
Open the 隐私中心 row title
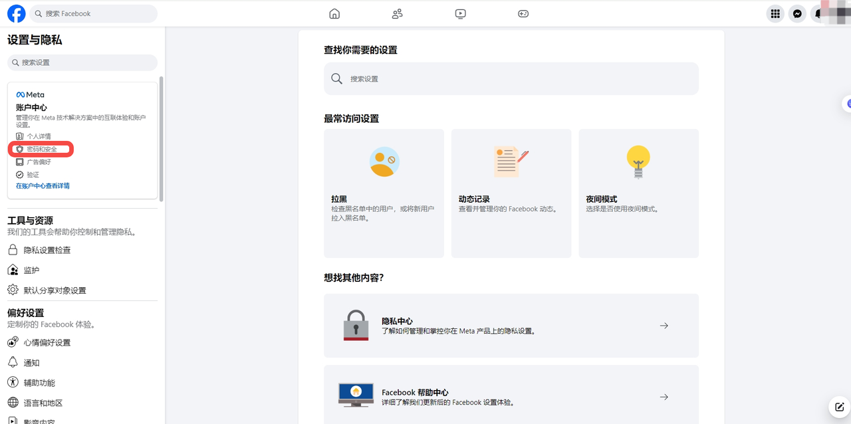(x=397, y=321)
